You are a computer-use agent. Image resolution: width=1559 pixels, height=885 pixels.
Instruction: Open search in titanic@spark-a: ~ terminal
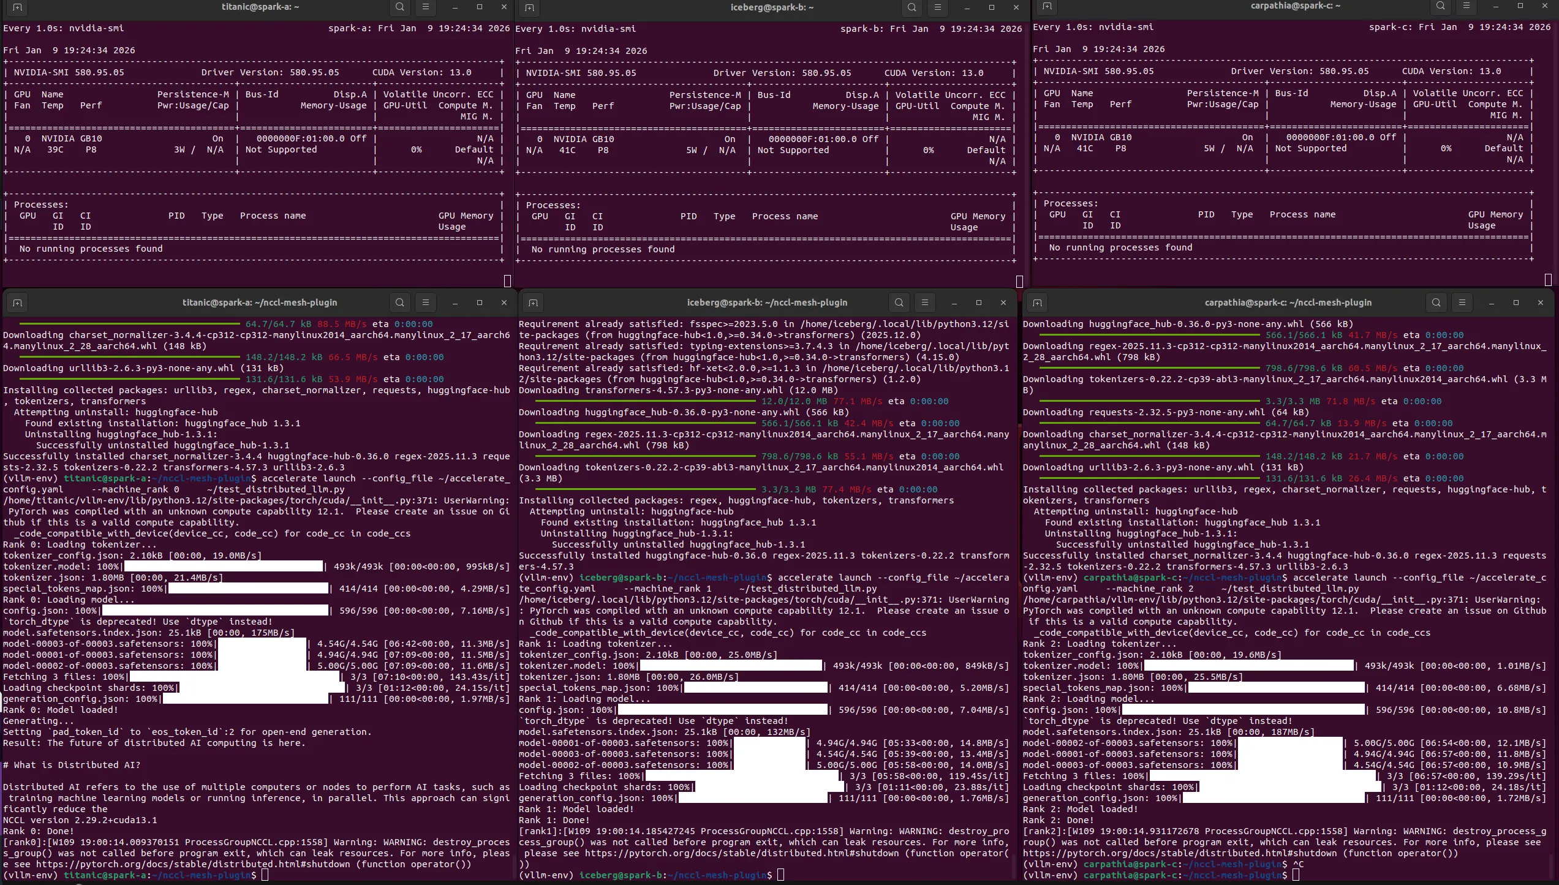pos(400,7)
